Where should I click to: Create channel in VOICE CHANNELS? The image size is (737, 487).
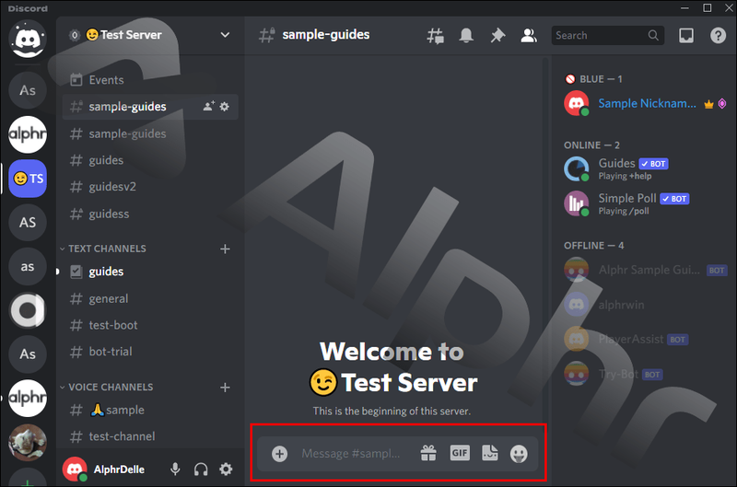tap(225, 387)
